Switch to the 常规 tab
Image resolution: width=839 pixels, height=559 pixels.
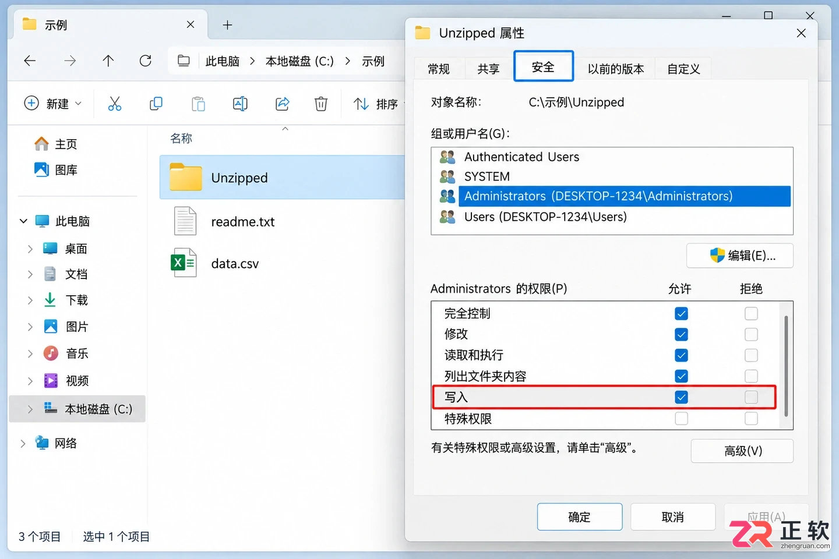[x=439, y=69]
